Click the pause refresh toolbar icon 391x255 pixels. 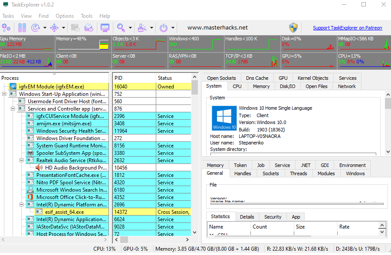click(22, 27)
